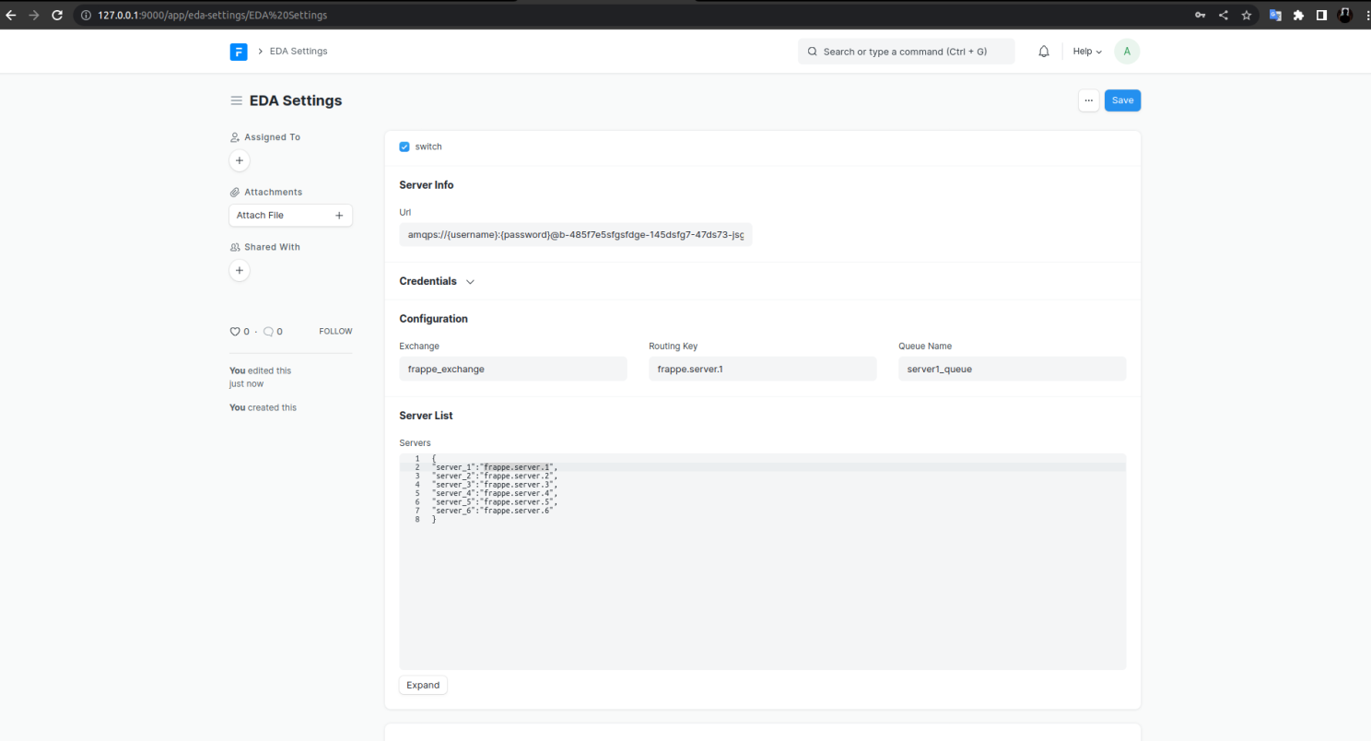This screenshot has height=741, width=1371.
Task: Click the plus icon under Shared With
Action: (240, 271)
